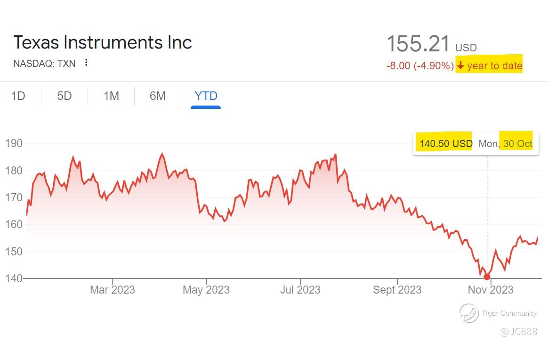The width and height of the screenshot is (548, 344).
Task: Click the Mon, 30 Oct tooltip date
Action: (x=506, y=143)
